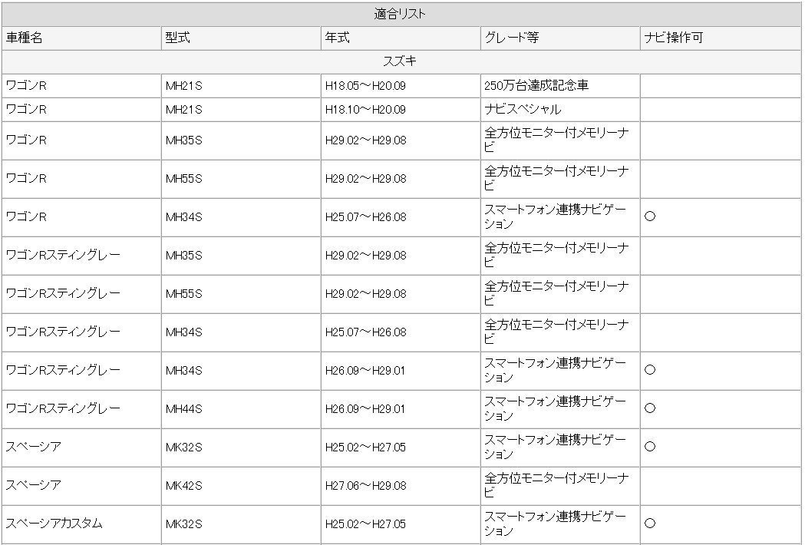Viewport: 805px width, 545px height.
Task: Select MH35S in the ワゴンRスティングレー row
Action: (184, 256)
